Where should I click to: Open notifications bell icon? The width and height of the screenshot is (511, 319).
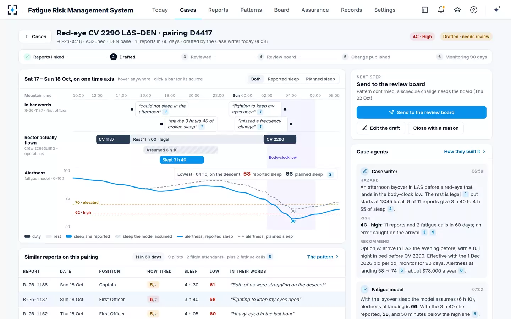click(441, 10)
